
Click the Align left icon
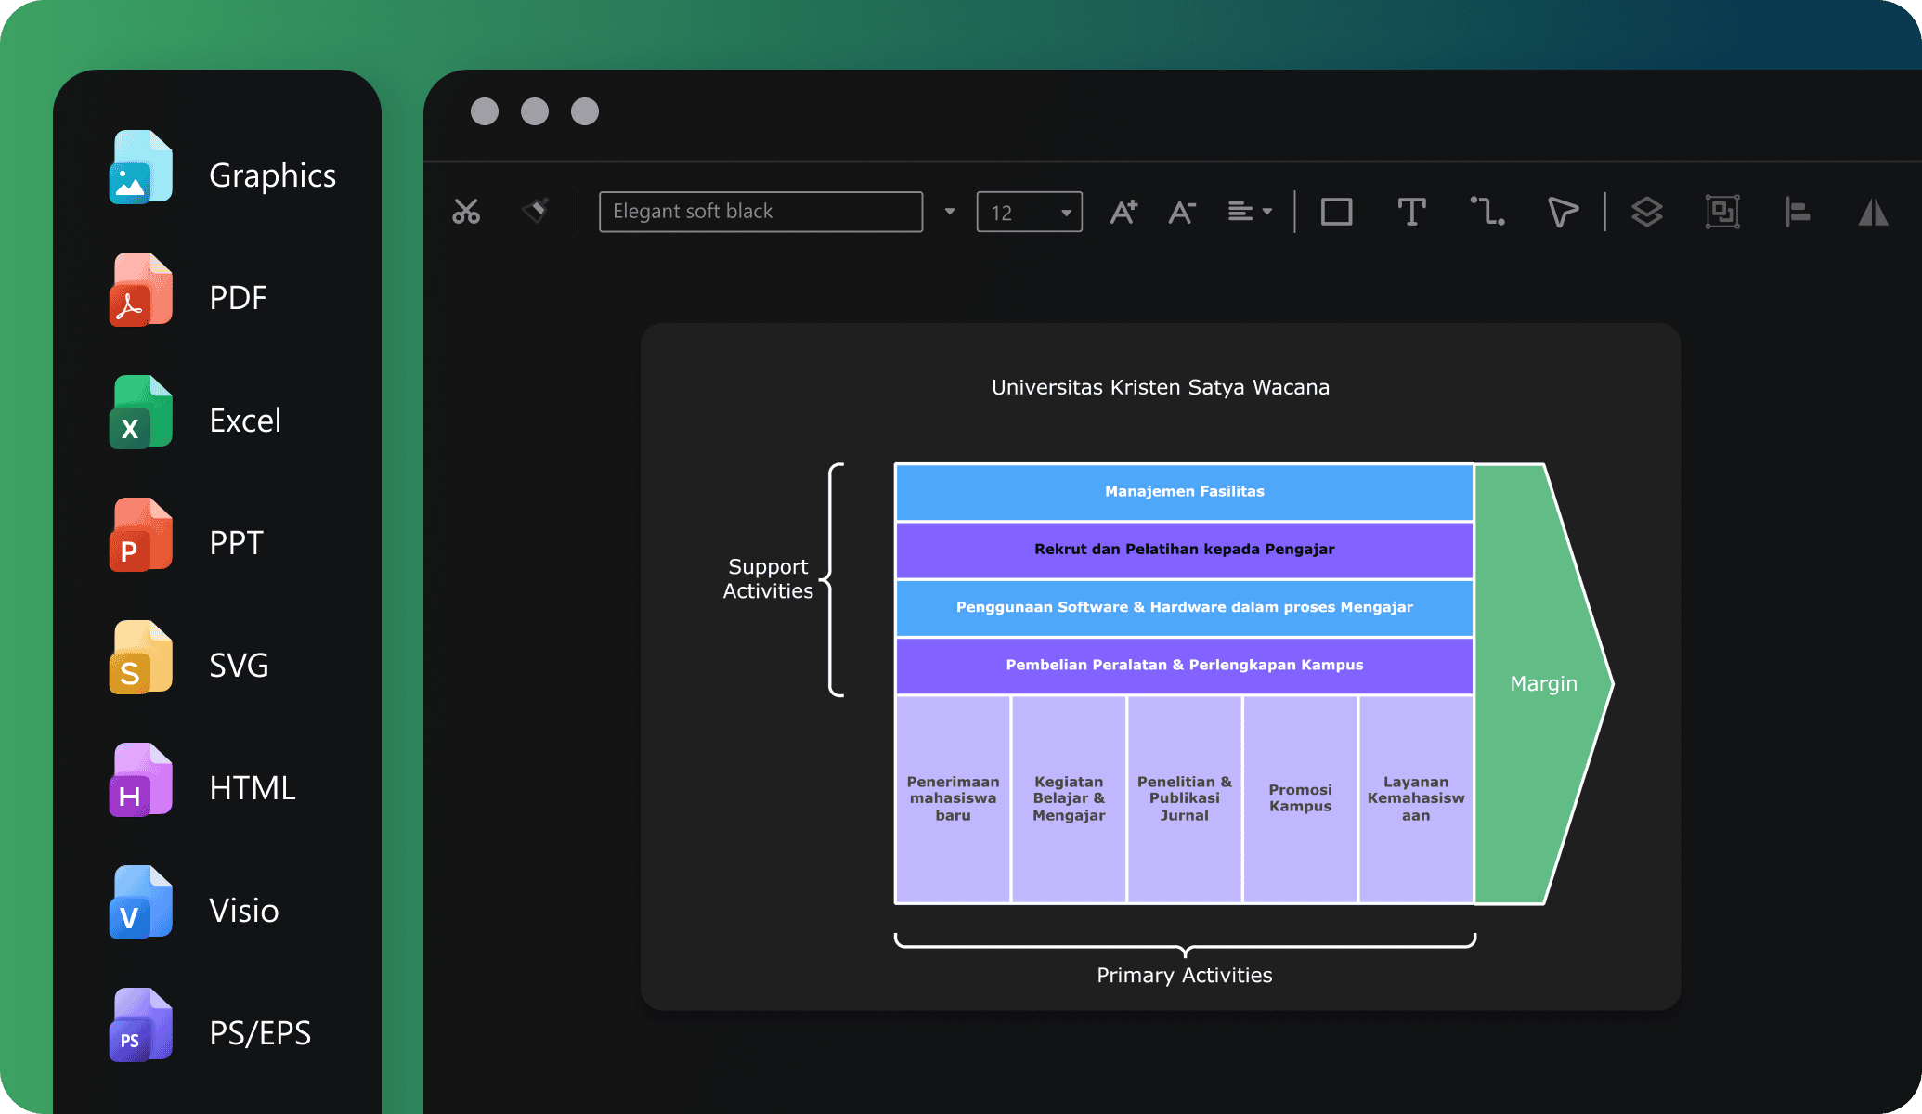[1798, 212]
